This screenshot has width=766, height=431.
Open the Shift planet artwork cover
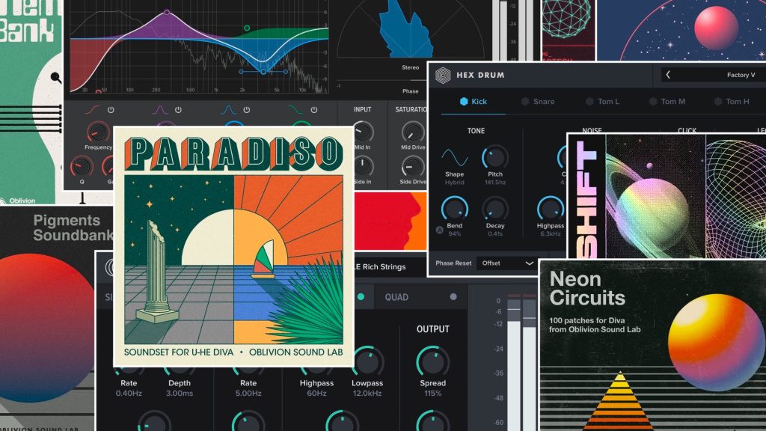coord(667,196)
